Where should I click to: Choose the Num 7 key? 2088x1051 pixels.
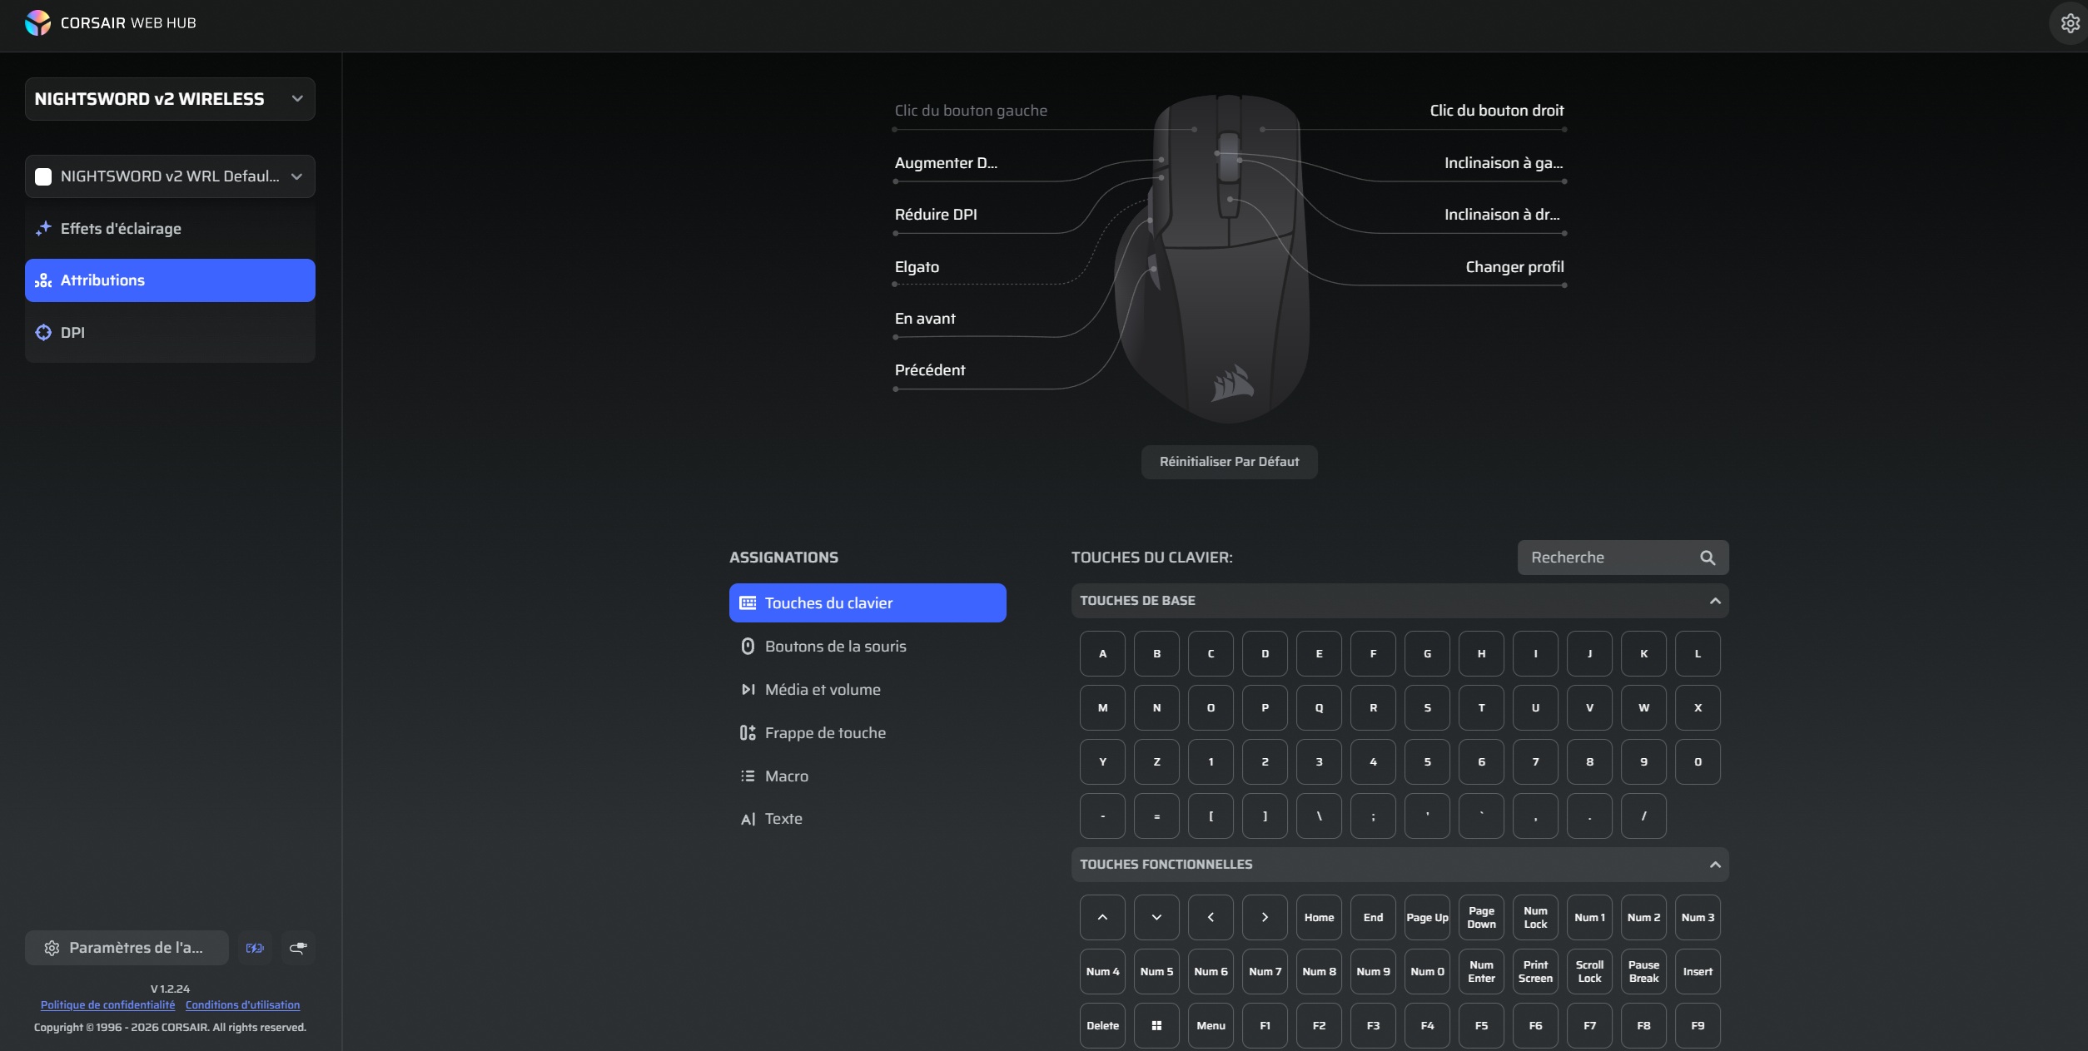pyautogui.click(x=1265, y=972)
